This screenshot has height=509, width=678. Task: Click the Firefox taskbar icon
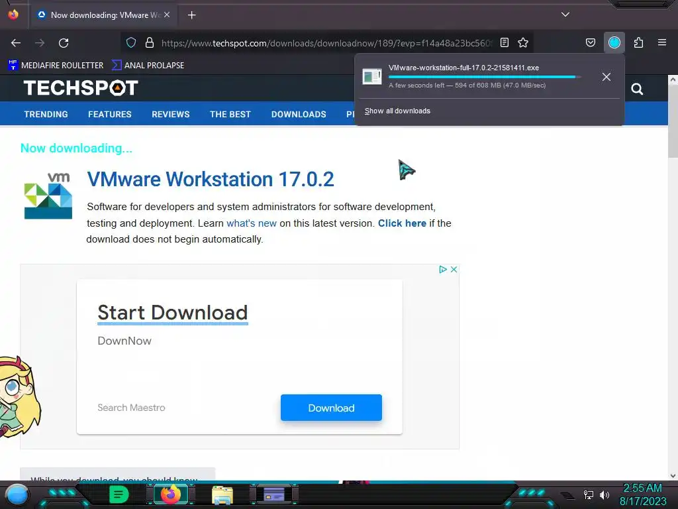click(171, 494)
